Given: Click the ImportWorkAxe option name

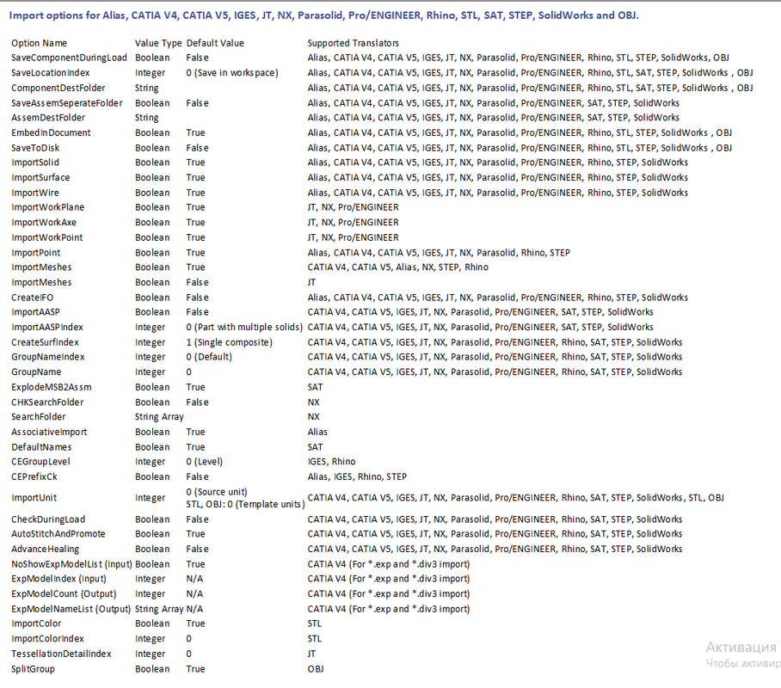Looking at the screenshot, I should tap(44, 222).
